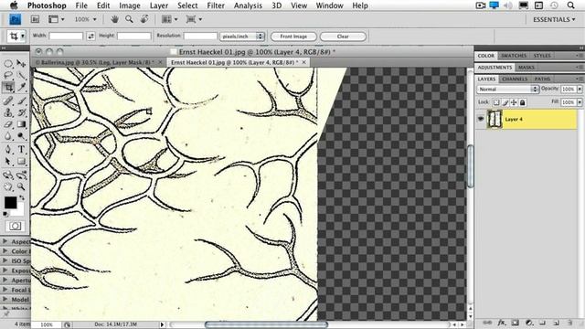The width and height of the screenshot is (585, 329).
Task: Click the Front Image button
Action: coord(293,37)
